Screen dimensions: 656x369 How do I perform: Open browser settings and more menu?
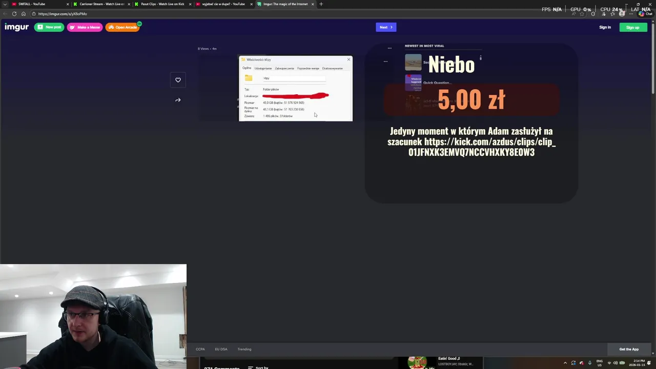631,14
